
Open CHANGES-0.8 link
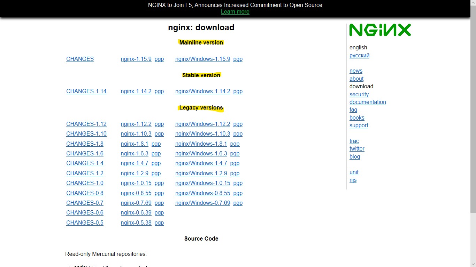85,193
